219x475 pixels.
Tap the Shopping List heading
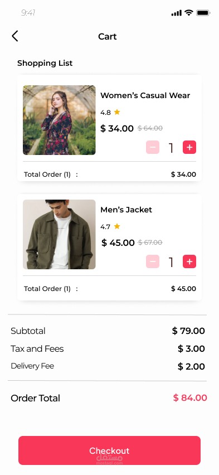coord(45,63)
